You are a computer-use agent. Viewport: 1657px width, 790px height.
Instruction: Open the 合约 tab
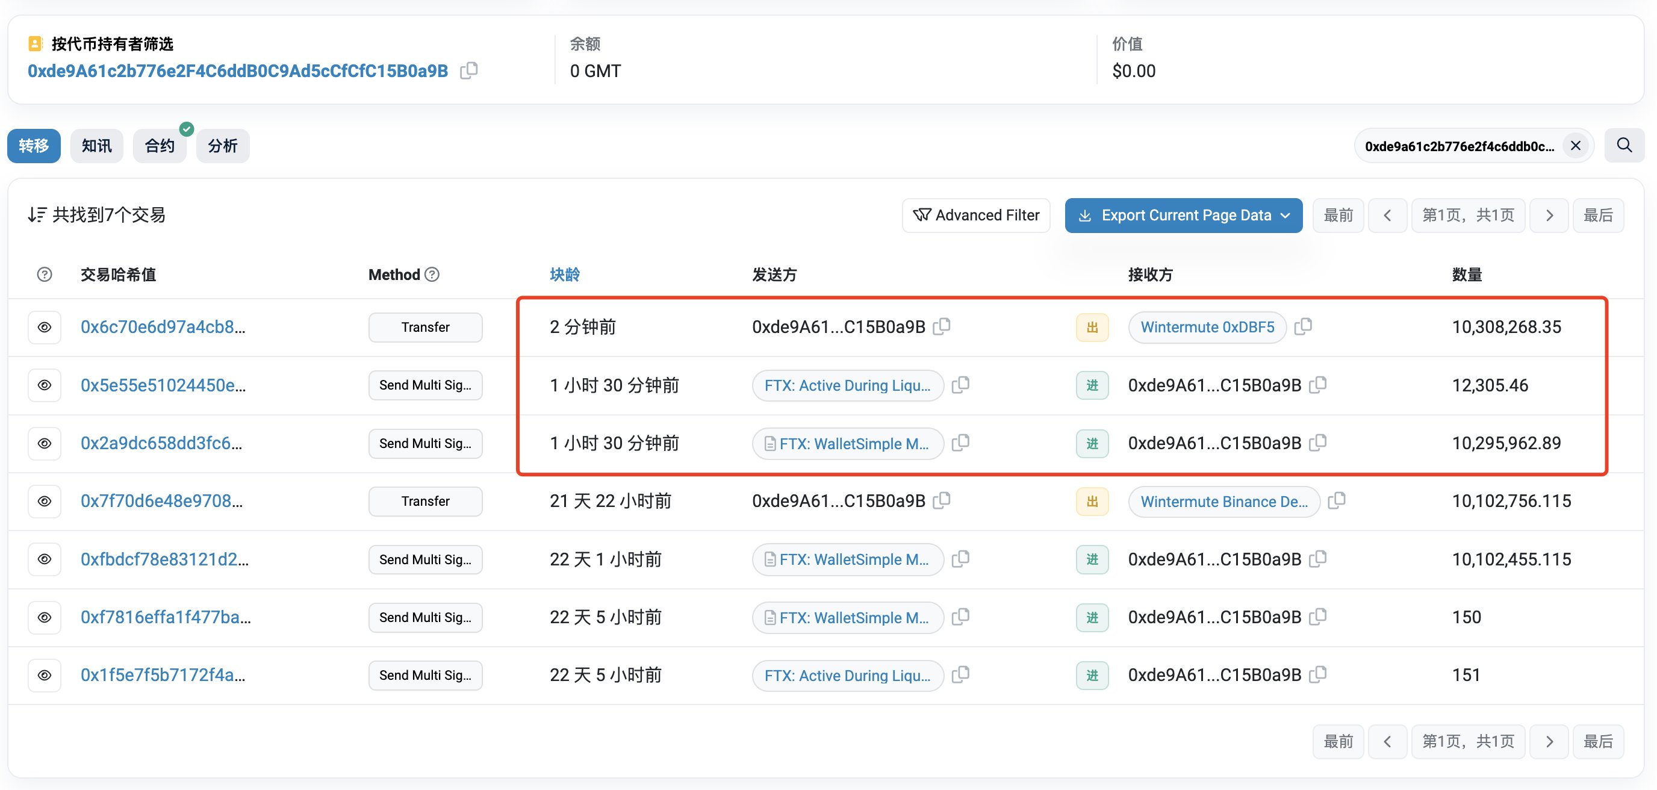tap(160, 145)
